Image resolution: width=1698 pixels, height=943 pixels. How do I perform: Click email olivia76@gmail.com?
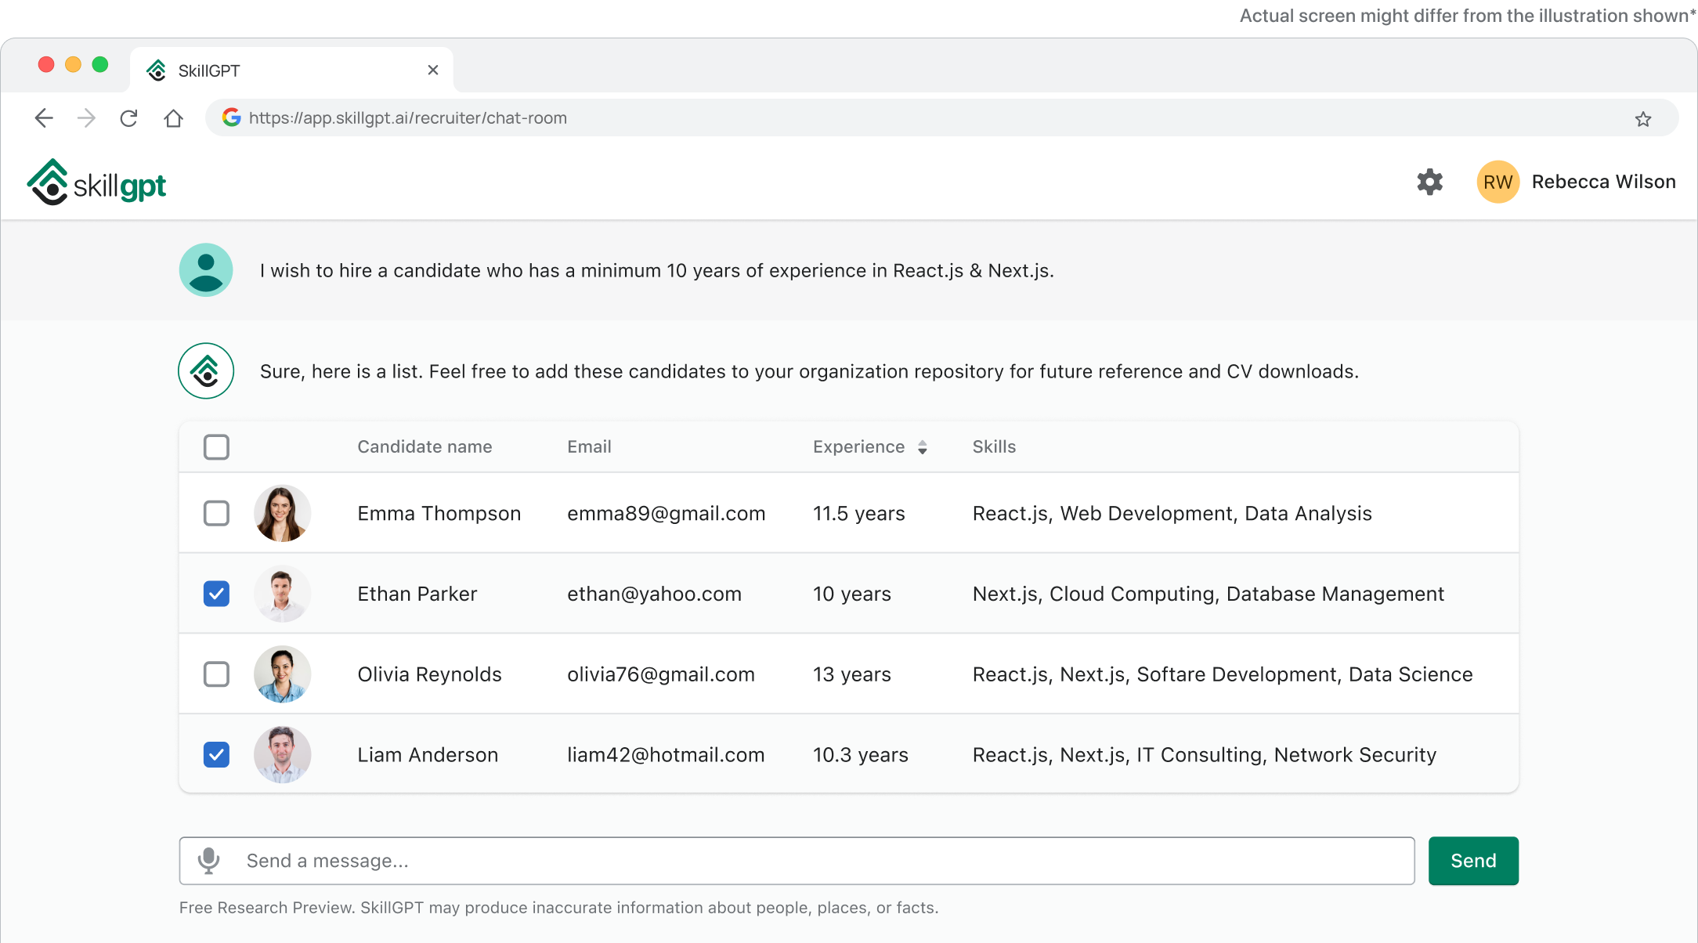660,674
